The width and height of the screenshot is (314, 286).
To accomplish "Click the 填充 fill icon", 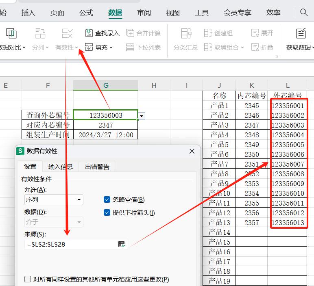I will tap(89, 47).
